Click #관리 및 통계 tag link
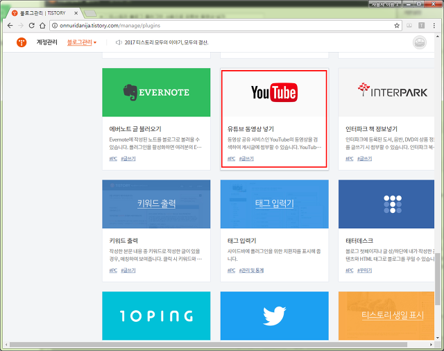444x351 pixels. point(251,271)
